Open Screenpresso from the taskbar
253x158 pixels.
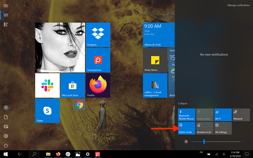98,154
